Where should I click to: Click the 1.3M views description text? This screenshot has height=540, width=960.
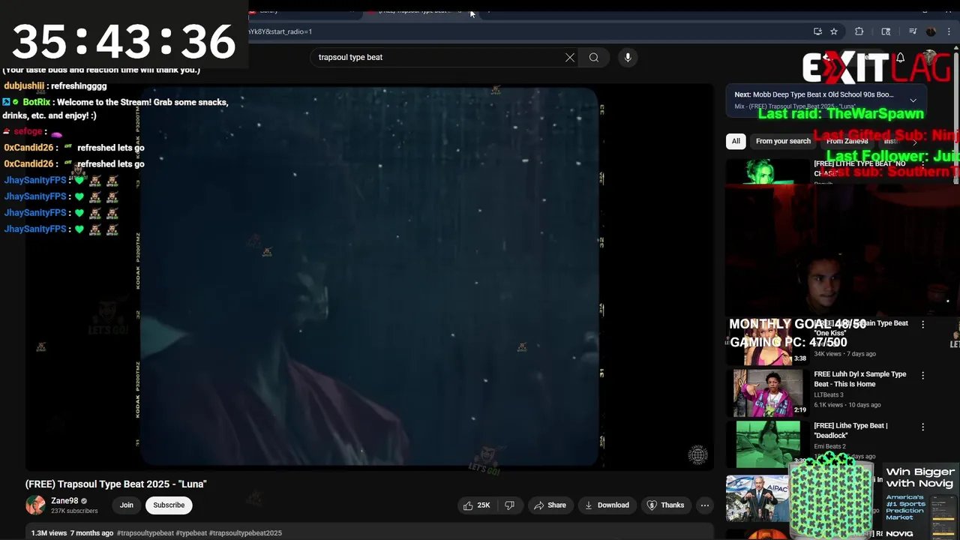(73, 533)
